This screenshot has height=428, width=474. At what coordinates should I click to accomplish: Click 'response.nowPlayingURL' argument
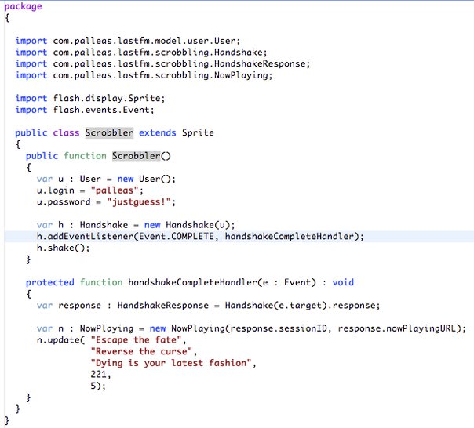click(x=396, y=328)
